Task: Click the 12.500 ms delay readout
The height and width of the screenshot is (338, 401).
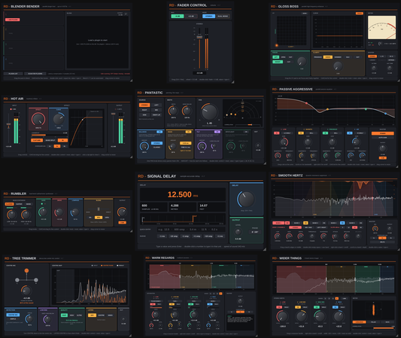Action: pyautogui.click(x=183, y=194)
